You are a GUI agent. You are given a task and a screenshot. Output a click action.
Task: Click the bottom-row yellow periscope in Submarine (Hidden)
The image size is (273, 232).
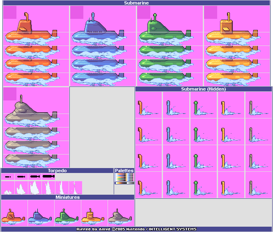231,188
